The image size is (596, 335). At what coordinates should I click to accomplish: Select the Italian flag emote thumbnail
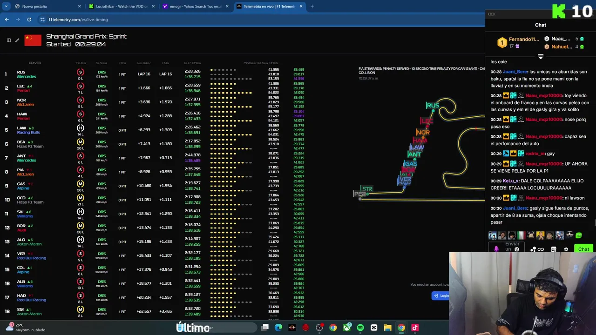click(521, 235)
